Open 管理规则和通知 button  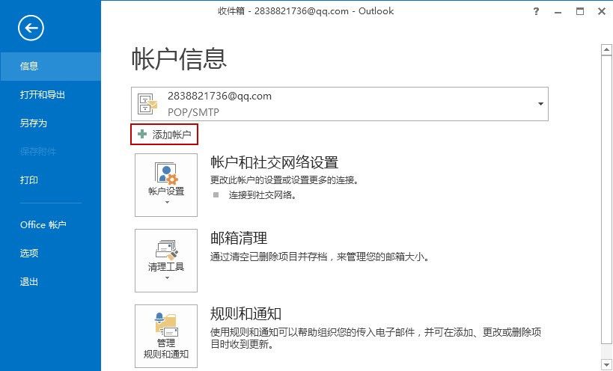coord(166,337)
